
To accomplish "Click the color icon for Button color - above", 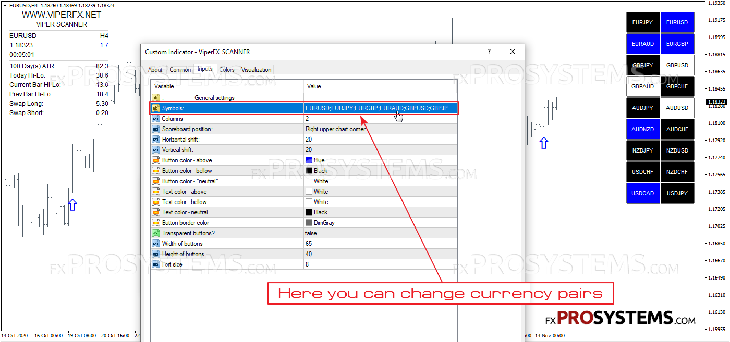I will (155, 160).
